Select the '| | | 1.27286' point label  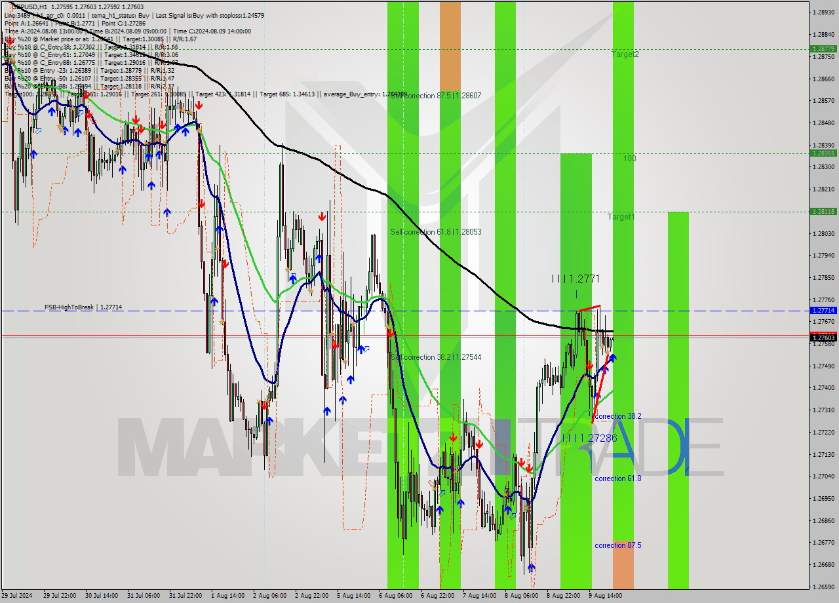tap(589, 437)
